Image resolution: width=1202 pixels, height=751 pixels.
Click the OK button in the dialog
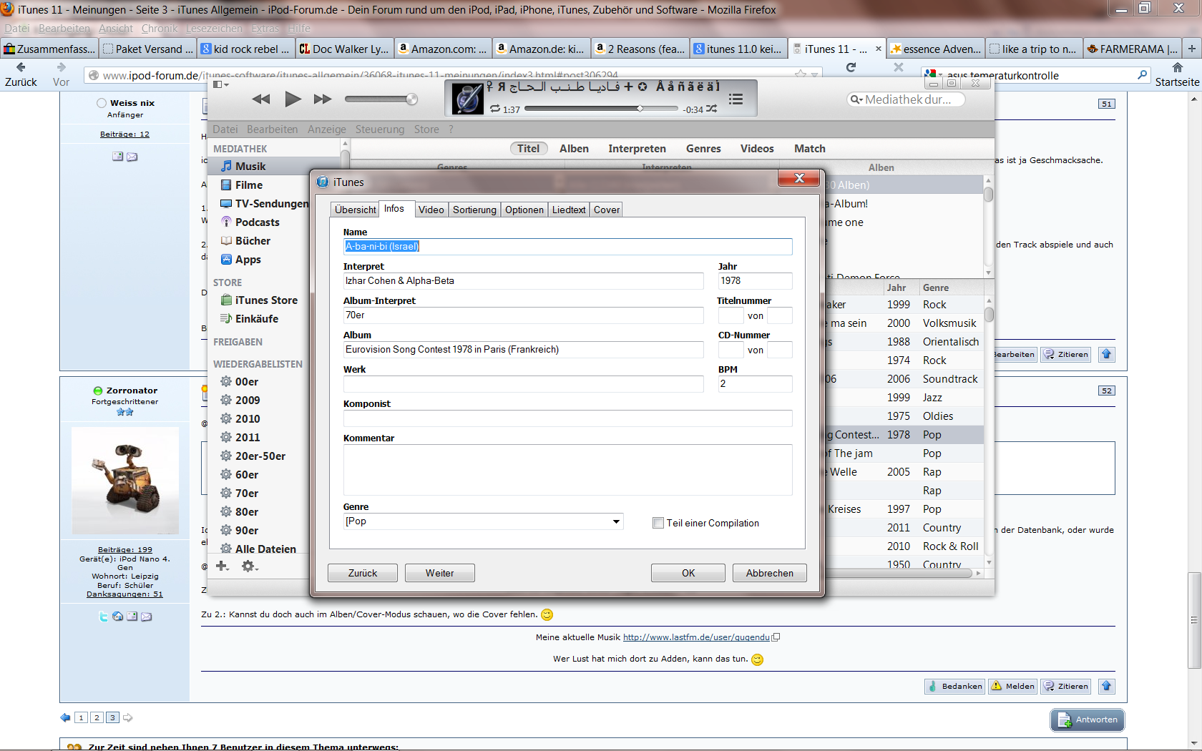pyautogui.click(x=688, y=573)
